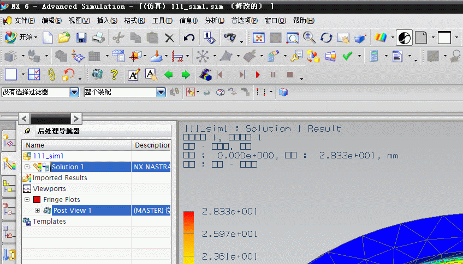Click the green checkmark toolbar icon

coord(348,56)
